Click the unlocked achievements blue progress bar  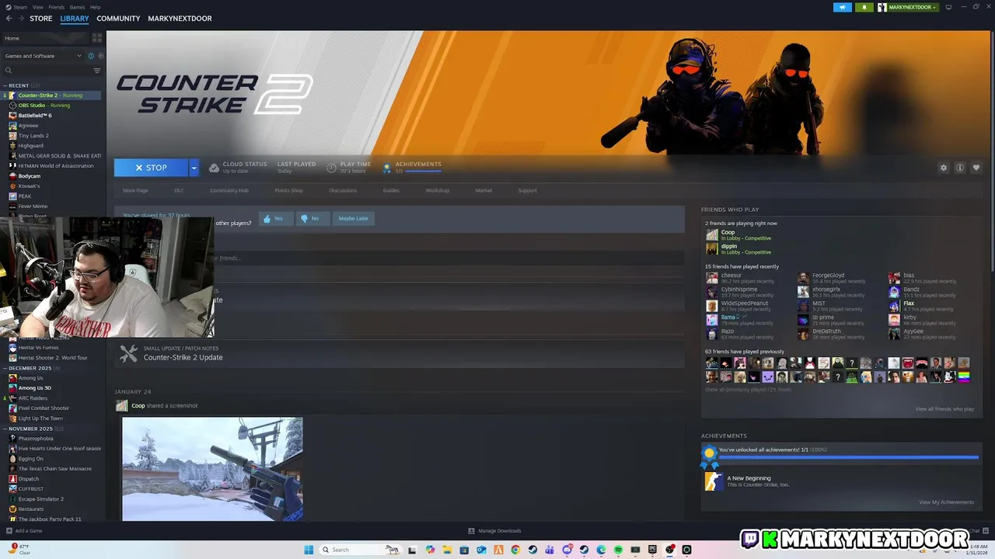coord(848,457)
